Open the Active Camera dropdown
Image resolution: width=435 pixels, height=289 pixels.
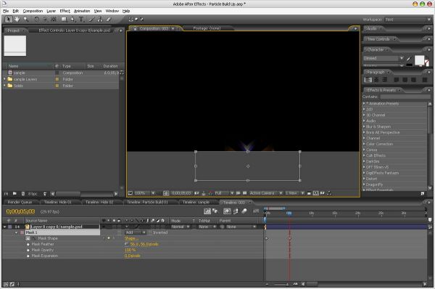pyautogui.click(x=265, y=193)
